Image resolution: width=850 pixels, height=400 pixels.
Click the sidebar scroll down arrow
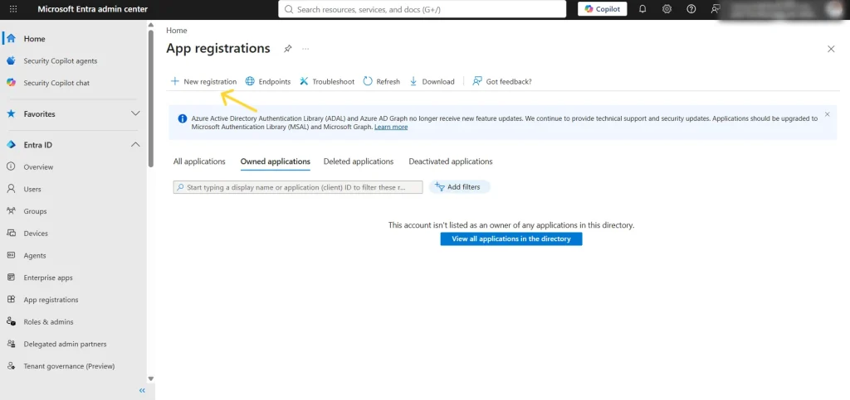(151, 379)
